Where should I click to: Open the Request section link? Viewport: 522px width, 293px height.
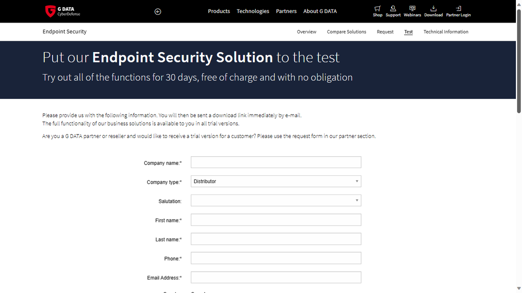tap(385, 31)
